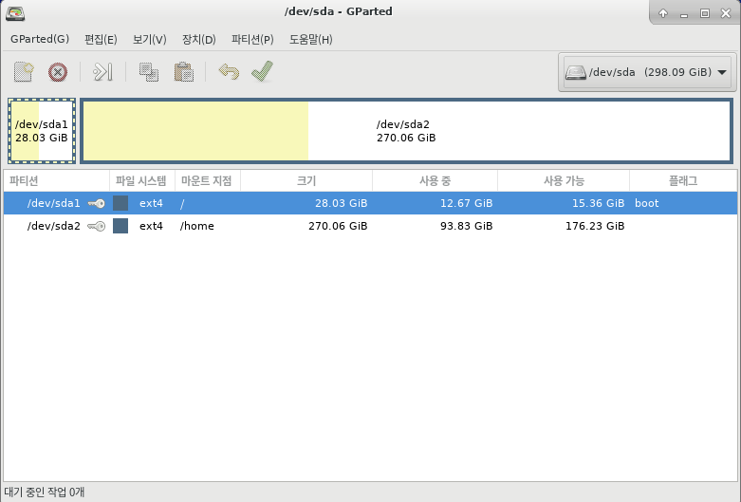Viewport: 741px width, 502px height.
Task: Select /dev/sda2 block in disk map
Action: [x=406, y=131]
